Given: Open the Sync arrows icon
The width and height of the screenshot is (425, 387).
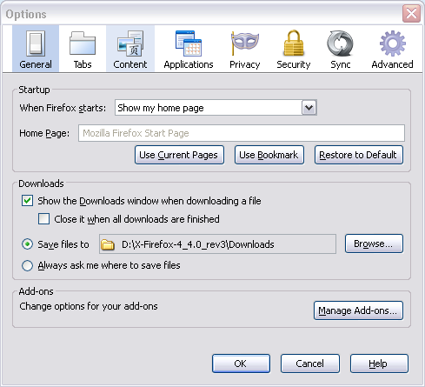Looking at the screenshot, I should 341,43.
